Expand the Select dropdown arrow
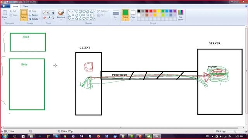 pyautogui.click(x=24, y=19)
